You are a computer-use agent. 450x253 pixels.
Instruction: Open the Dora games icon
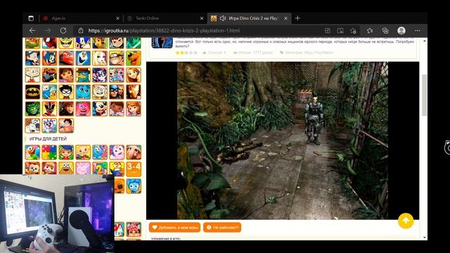point(66,75)
